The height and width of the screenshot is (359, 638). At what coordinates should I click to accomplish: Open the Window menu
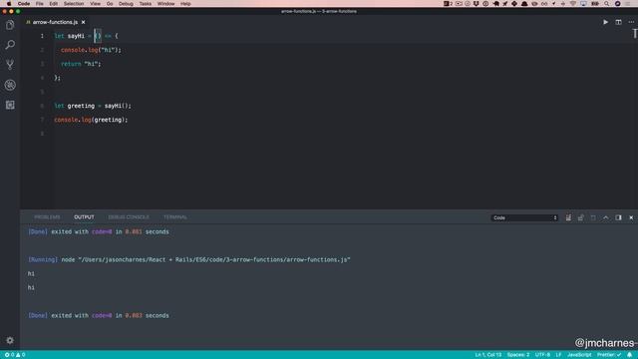point(166,4)
